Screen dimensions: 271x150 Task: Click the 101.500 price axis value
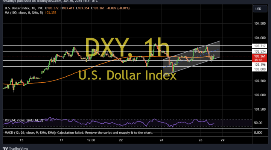(260, 109)
